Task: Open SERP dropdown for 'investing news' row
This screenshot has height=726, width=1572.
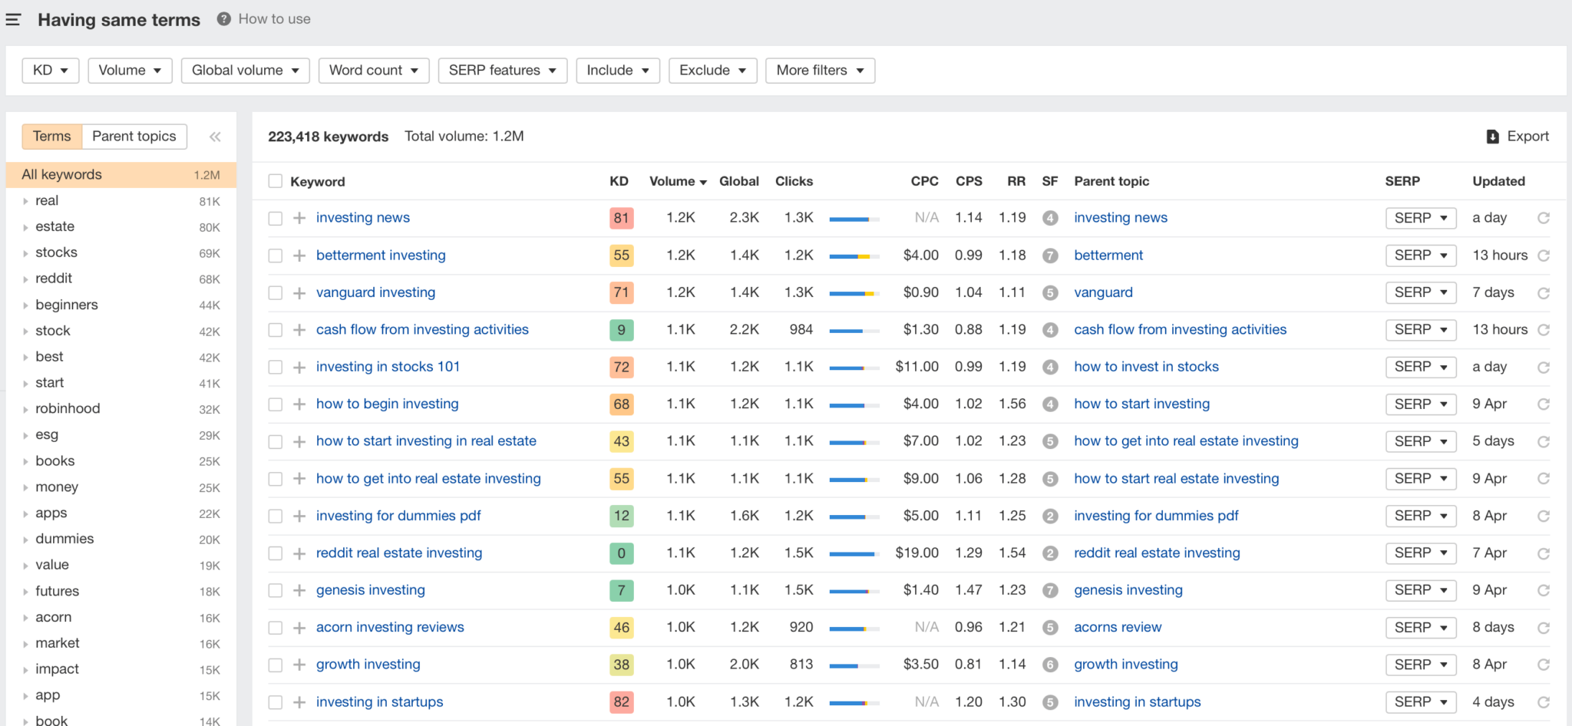Action: point(1421,218)
